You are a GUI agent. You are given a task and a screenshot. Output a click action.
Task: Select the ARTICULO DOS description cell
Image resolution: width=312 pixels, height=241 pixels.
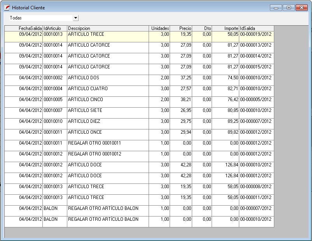tap(108, 80)
